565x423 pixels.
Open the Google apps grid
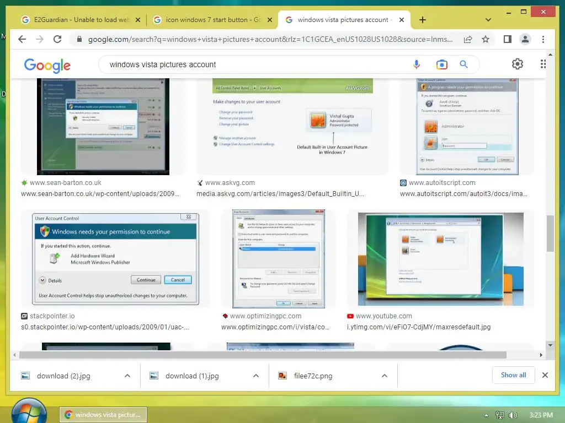coord(543,64)
